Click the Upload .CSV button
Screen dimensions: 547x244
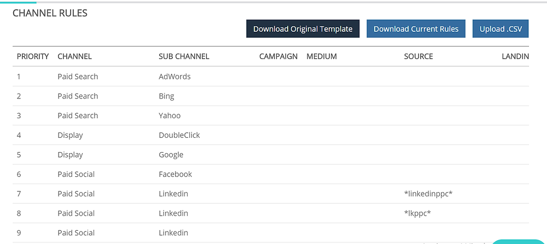coord(501,28)
